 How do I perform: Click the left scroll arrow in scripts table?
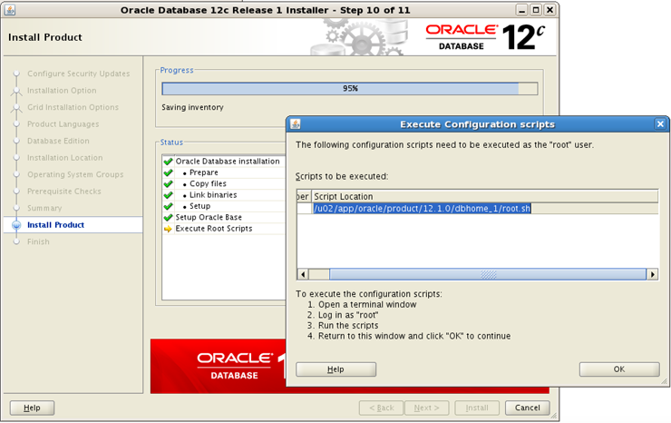pyautogui.click(x=303, y=274)
